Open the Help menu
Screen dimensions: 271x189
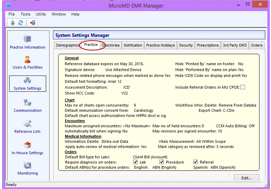pos(75,14)
